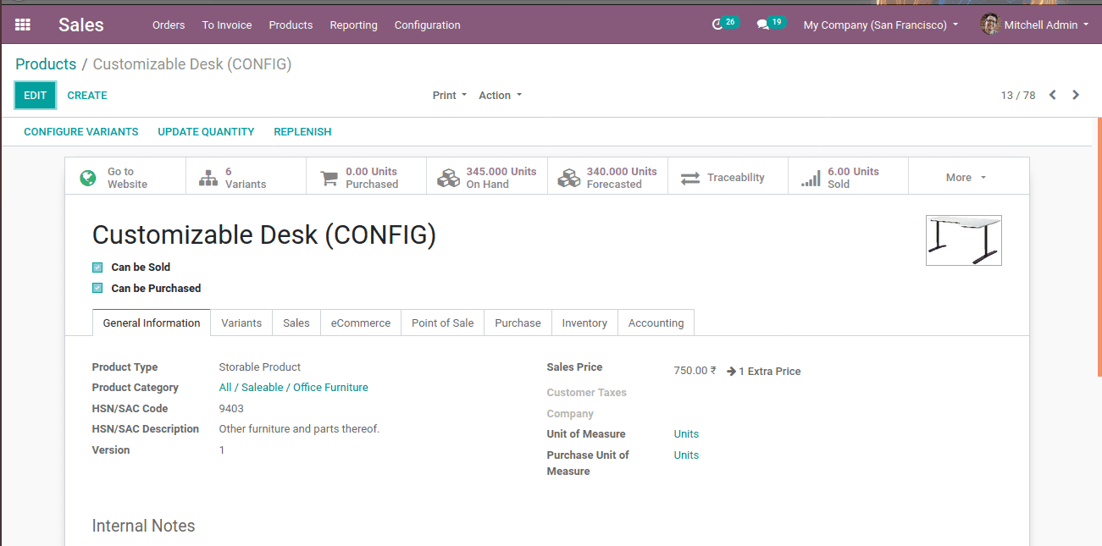The image size is (1102, 546).
Task: Open the Print dropdown
Action: click(450, 96)
